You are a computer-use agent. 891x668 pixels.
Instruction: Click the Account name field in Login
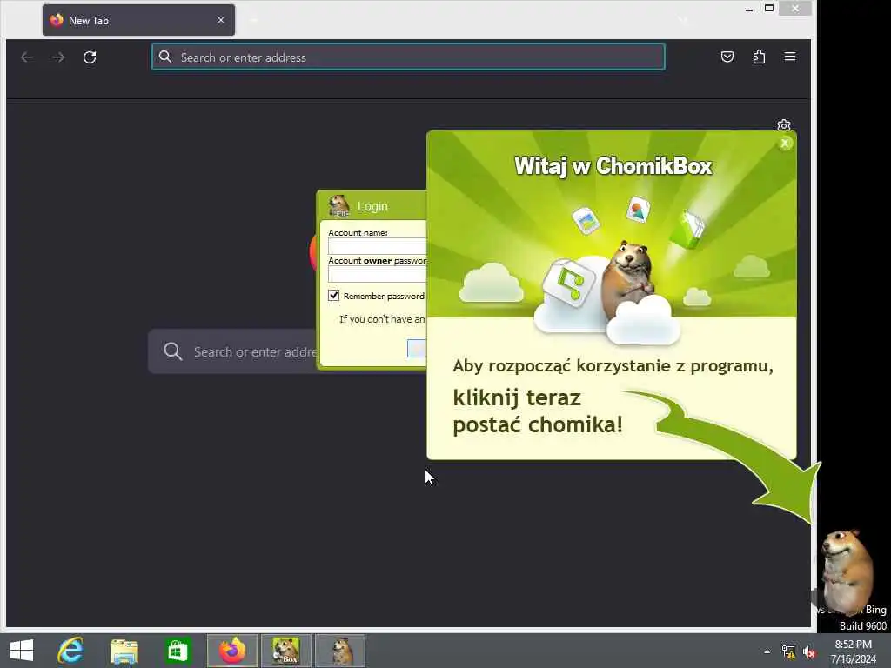coord(377,246)
